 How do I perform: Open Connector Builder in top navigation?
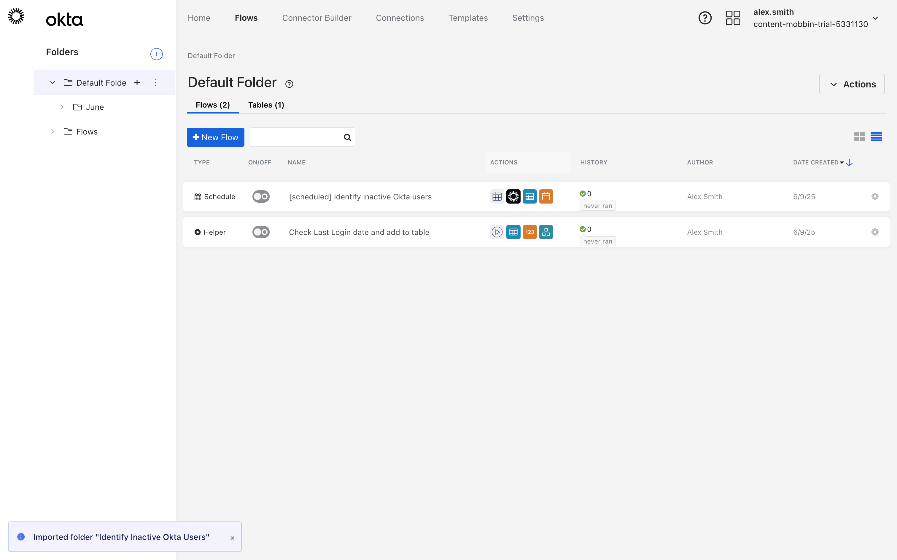(317, 18)
